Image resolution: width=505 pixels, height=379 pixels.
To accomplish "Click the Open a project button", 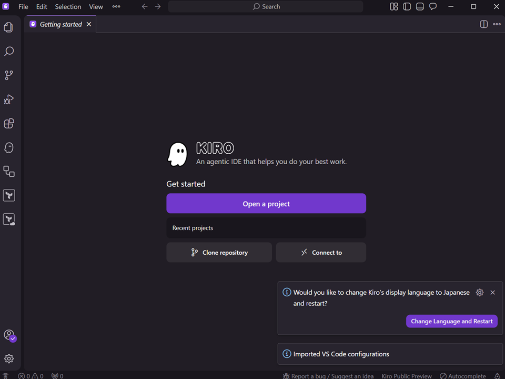I will click(x=266, y=203).
